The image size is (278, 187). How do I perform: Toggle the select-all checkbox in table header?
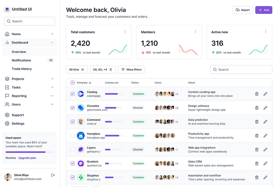point(73,83)
